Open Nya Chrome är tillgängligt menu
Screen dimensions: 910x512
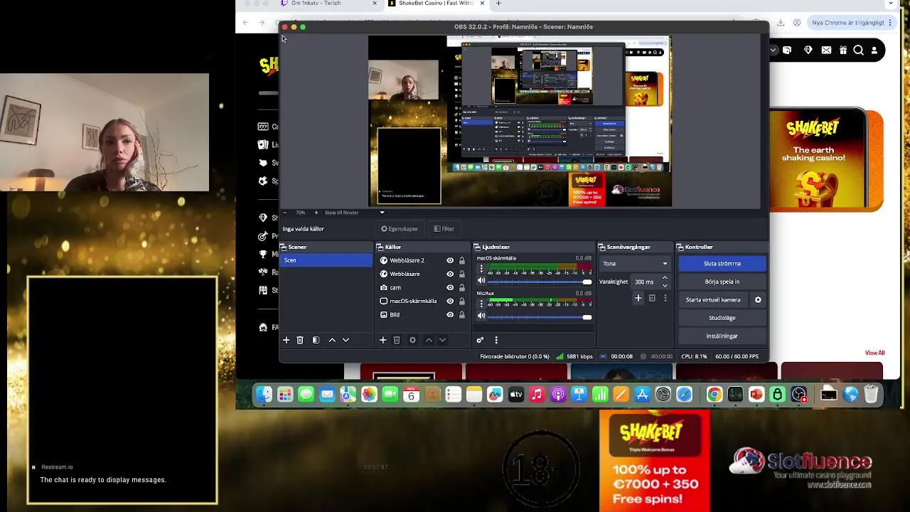tap(852, 23)
